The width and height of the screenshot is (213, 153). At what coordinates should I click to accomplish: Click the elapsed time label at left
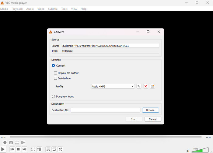(3, 137)
